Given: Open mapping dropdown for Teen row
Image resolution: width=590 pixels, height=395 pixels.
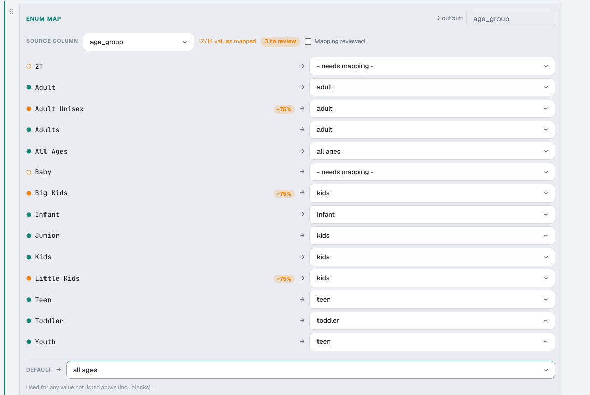Looking at the screenshot, I should pyautogui.click(x=432, y=300).
